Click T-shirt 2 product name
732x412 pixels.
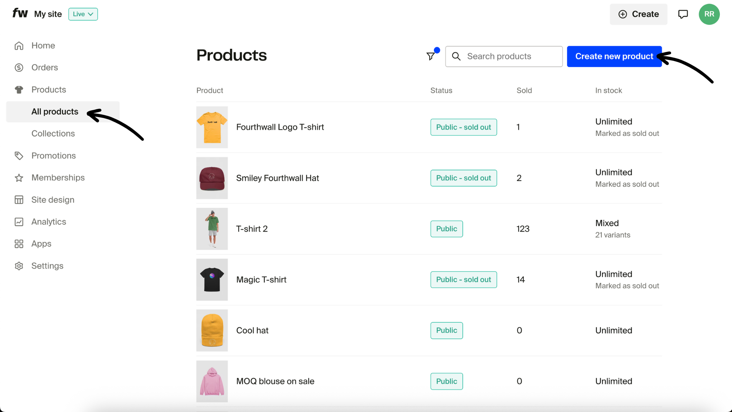coord(252,229)
